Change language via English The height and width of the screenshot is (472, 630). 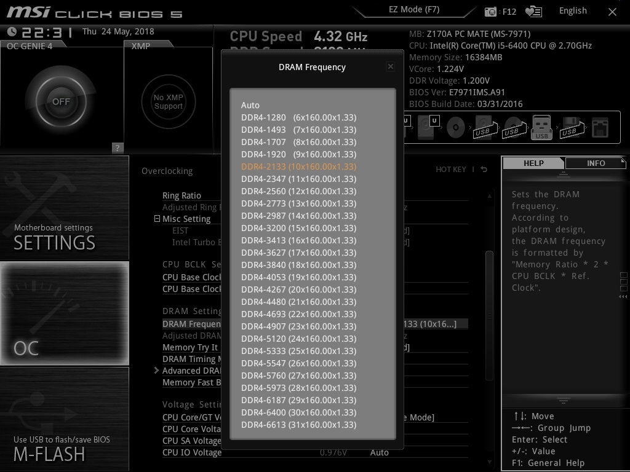pyautogui.click(x=573, y=11)
